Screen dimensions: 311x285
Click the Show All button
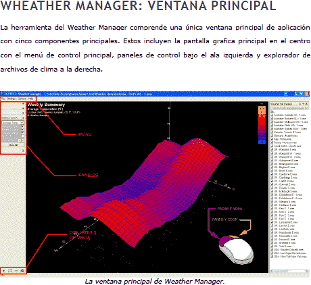(13, 145)
